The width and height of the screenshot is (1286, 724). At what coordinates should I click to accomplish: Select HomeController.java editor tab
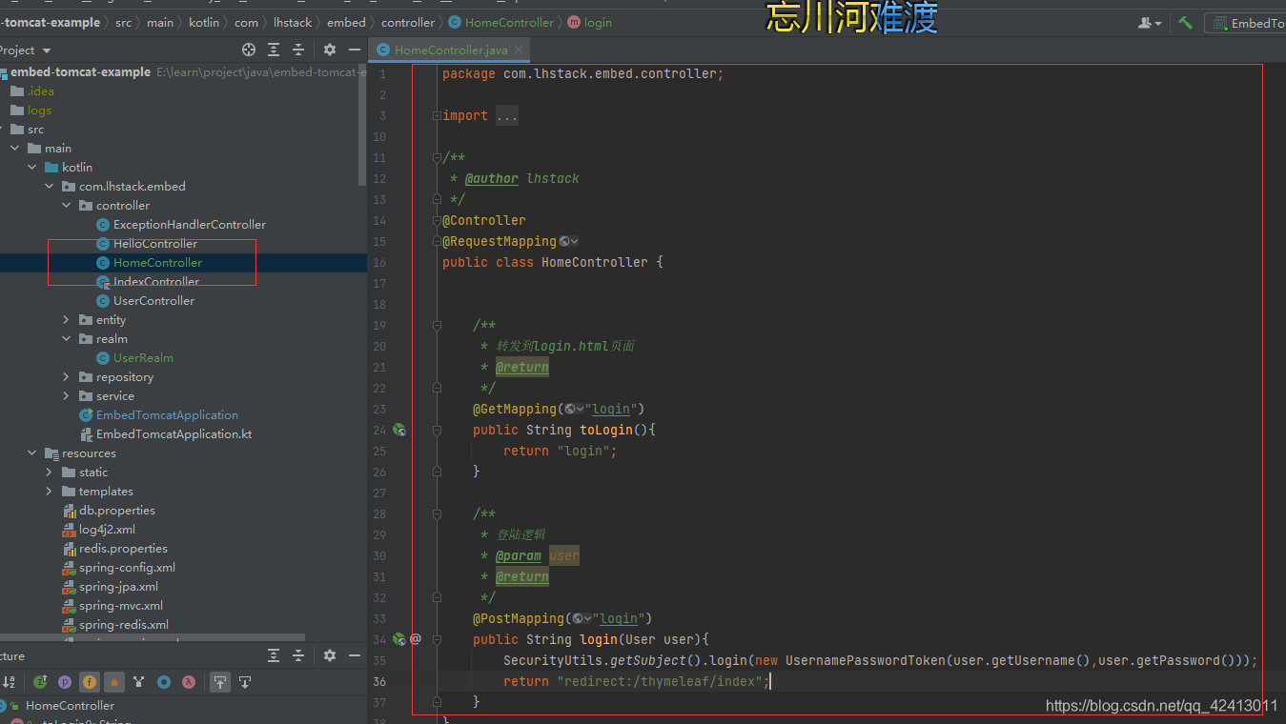click(x=450, y=50)
